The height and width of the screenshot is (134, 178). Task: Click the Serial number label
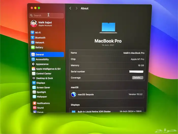(x=78, y=71)
